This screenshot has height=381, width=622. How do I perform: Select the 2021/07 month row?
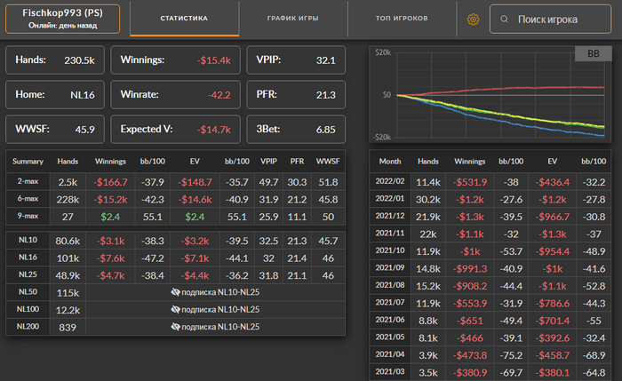tap(490, 303)
